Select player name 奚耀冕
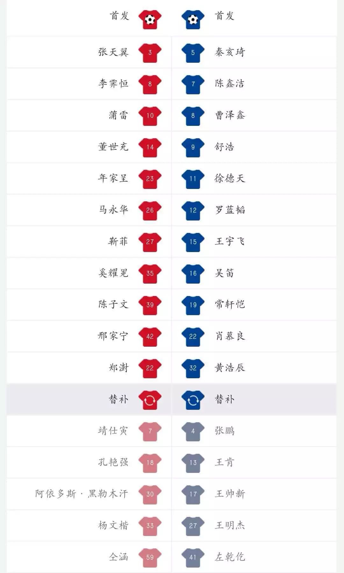The height and width of the screenshot is (573, 344). 113,273
